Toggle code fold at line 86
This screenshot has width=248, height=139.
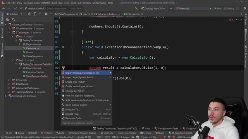coord(72,47)
